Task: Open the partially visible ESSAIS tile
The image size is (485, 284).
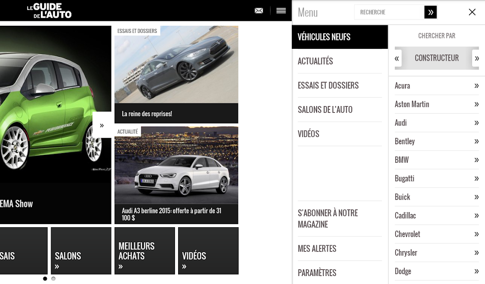Action: click(x=24, y=251)
